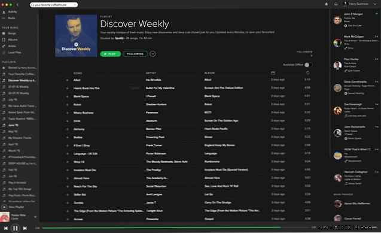Screen dimensions: 381x233
Task: Open artist Frank Turner
Action: (154, 146)
